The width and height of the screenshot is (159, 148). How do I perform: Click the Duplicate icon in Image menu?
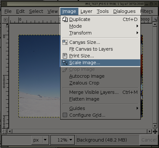point(65,19)
